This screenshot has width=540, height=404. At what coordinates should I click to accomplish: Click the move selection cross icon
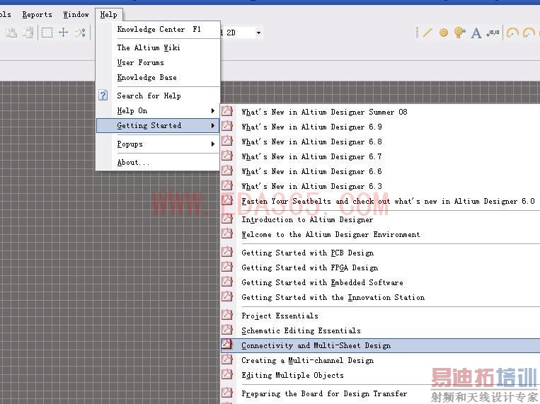pos(64,33)
